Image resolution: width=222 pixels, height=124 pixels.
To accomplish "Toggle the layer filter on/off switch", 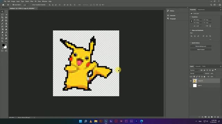I will [x=215, y=70].
